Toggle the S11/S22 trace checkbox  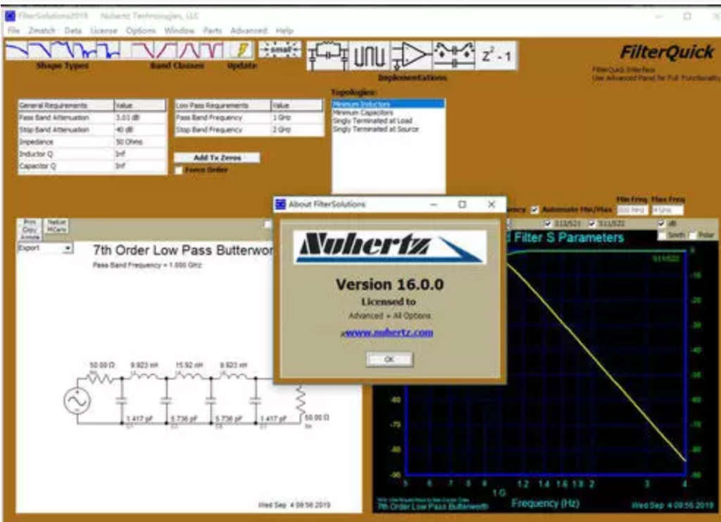click(x=591, y=223)
